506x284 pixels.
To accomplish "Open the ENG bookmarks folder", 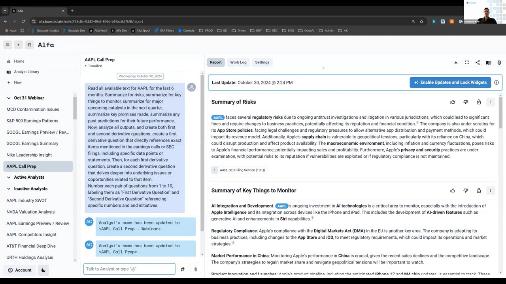I will pos(288,30).
